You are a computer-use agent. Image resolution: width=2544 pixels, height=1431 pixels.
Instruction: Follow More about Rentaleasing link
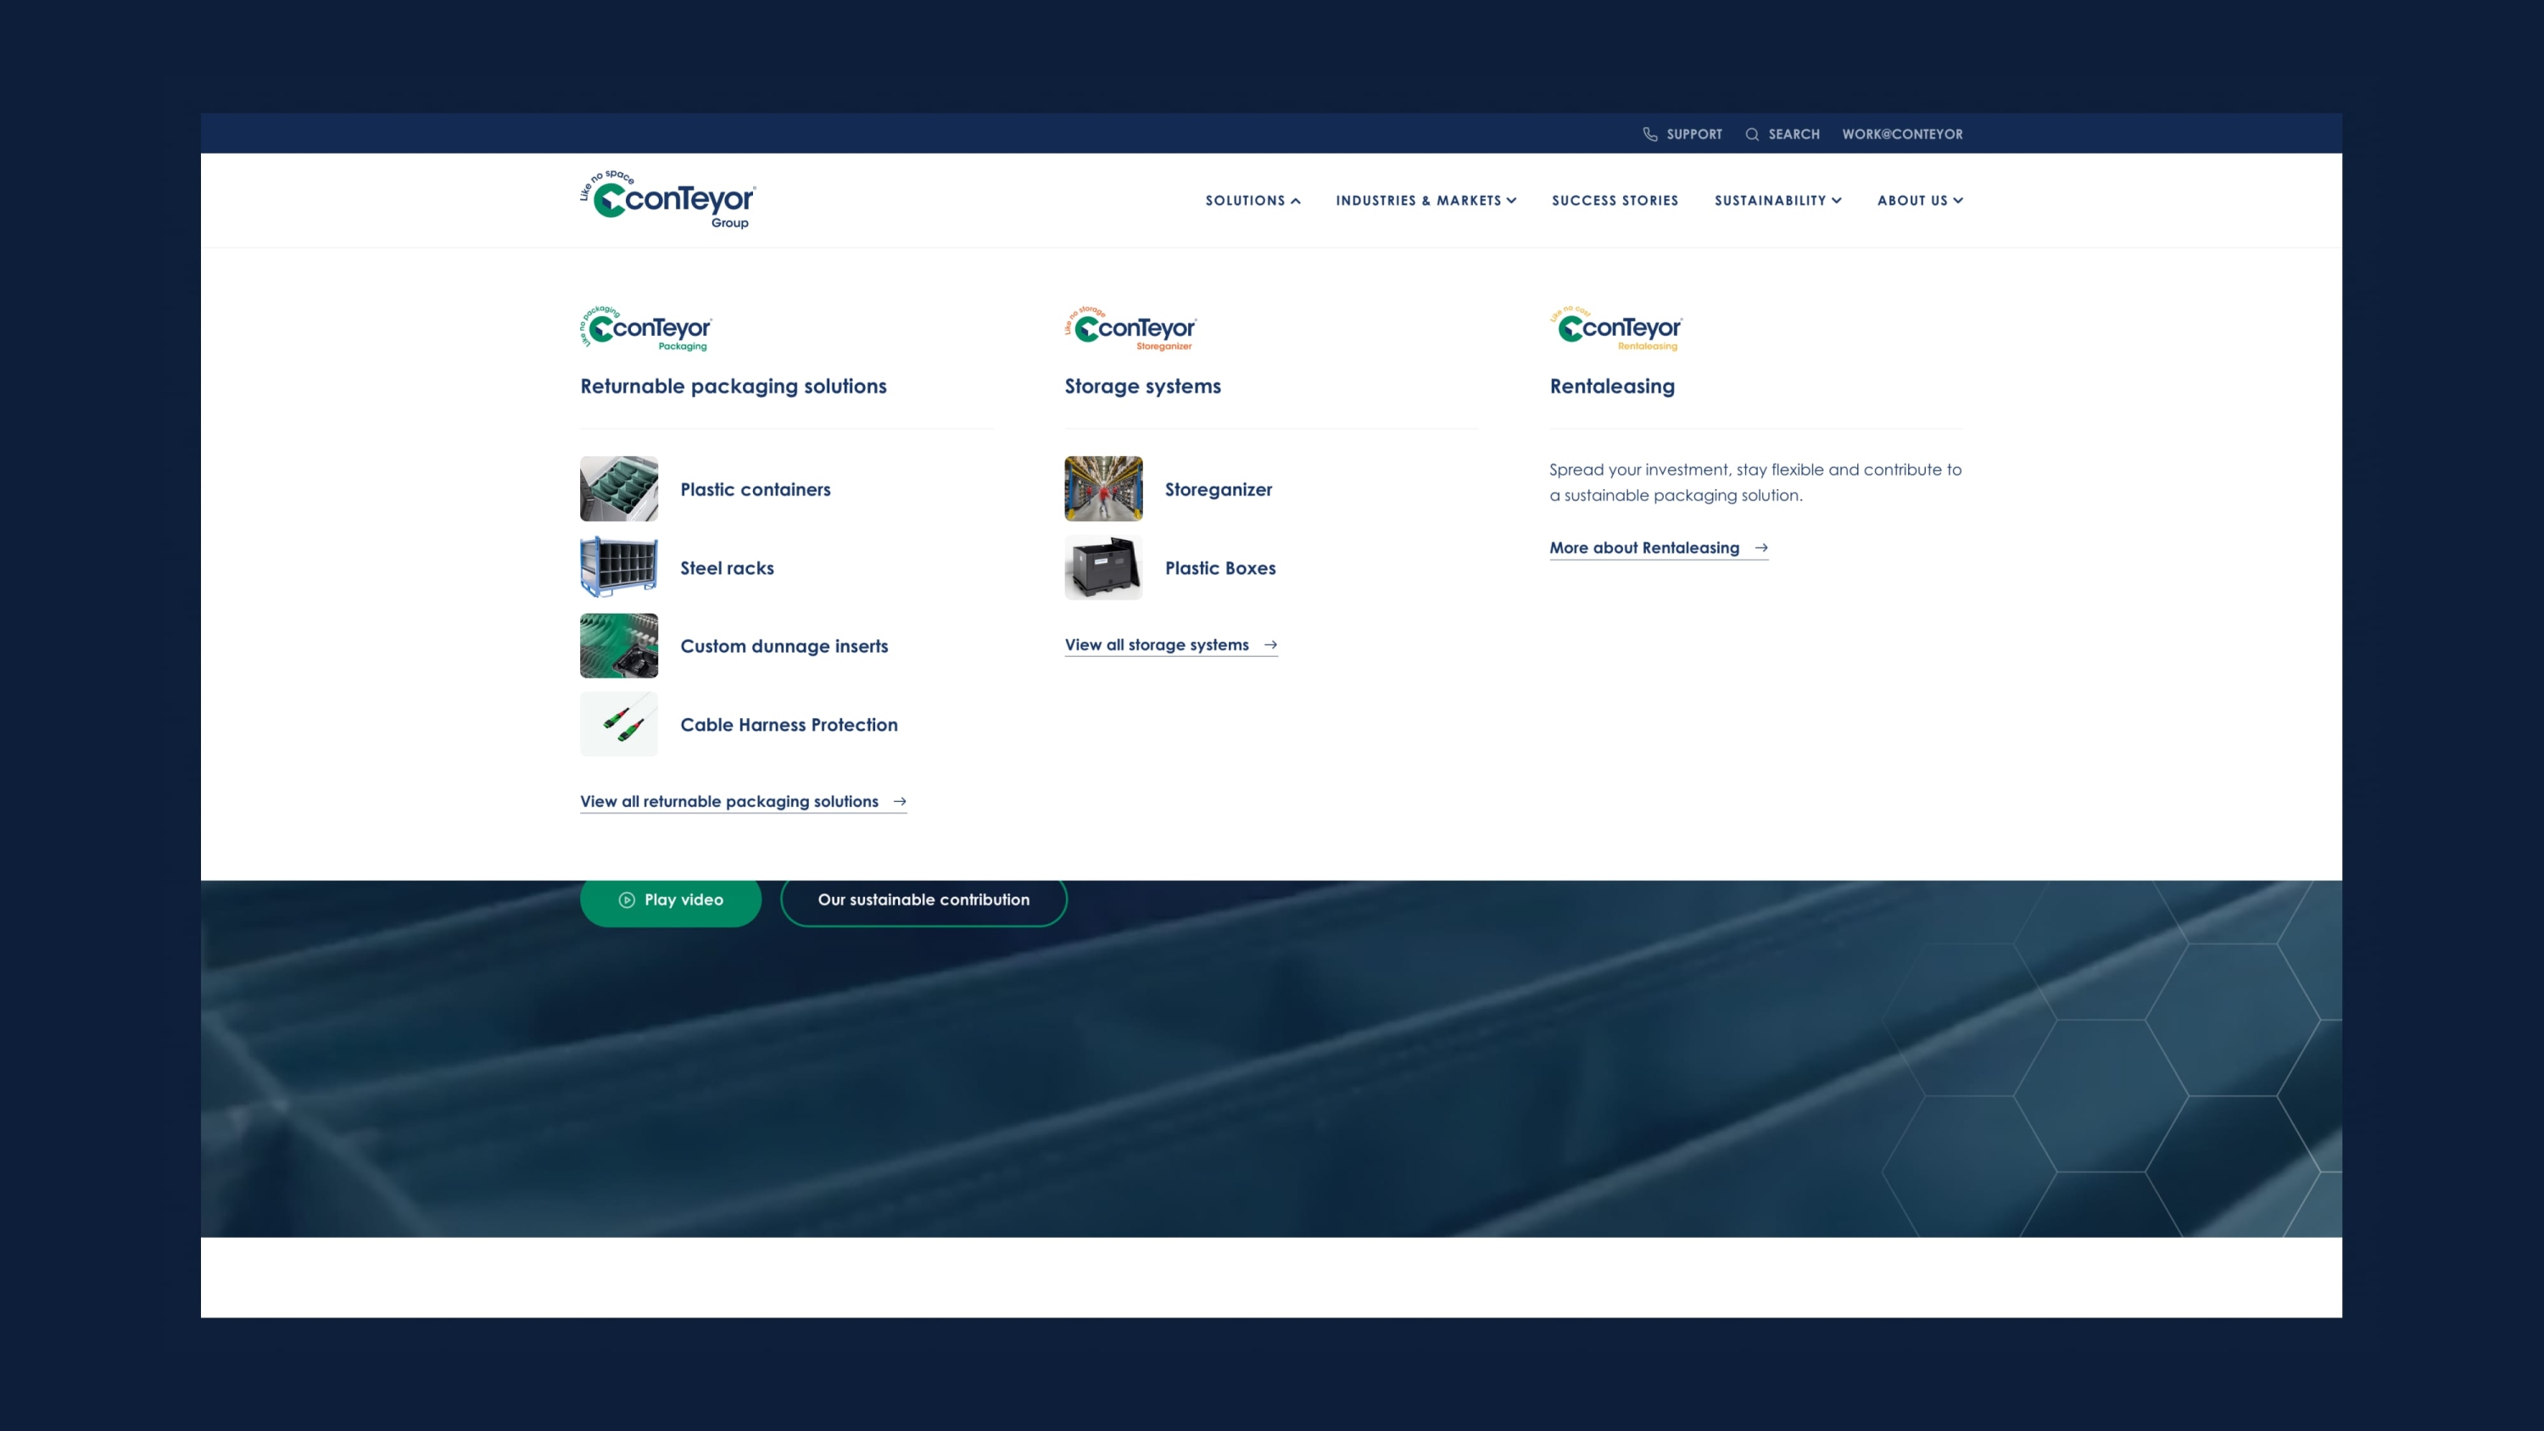(x=1658, y=548)
